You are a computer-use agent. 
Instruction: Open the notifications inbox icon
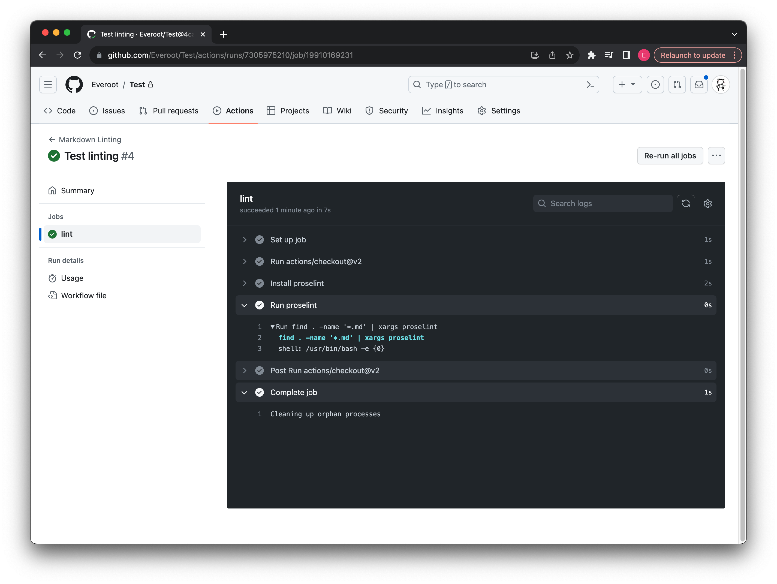(699, 85)
